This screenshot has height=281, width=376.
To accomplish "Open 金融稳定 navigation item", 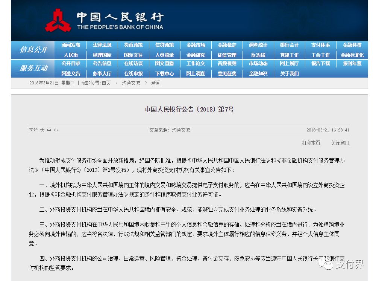I will coord(227,45).
